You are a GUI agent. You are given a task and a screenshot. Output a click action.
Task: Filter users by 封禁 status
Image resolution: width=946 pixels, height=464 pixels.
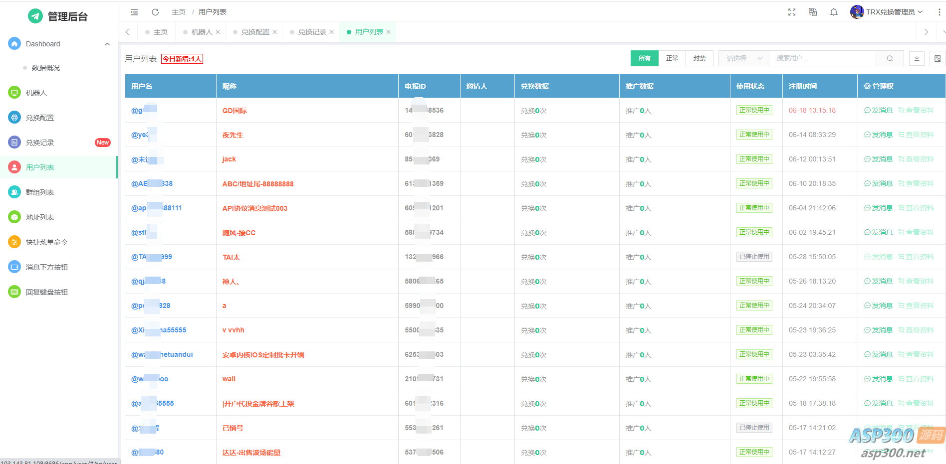(x=700, y=58)
